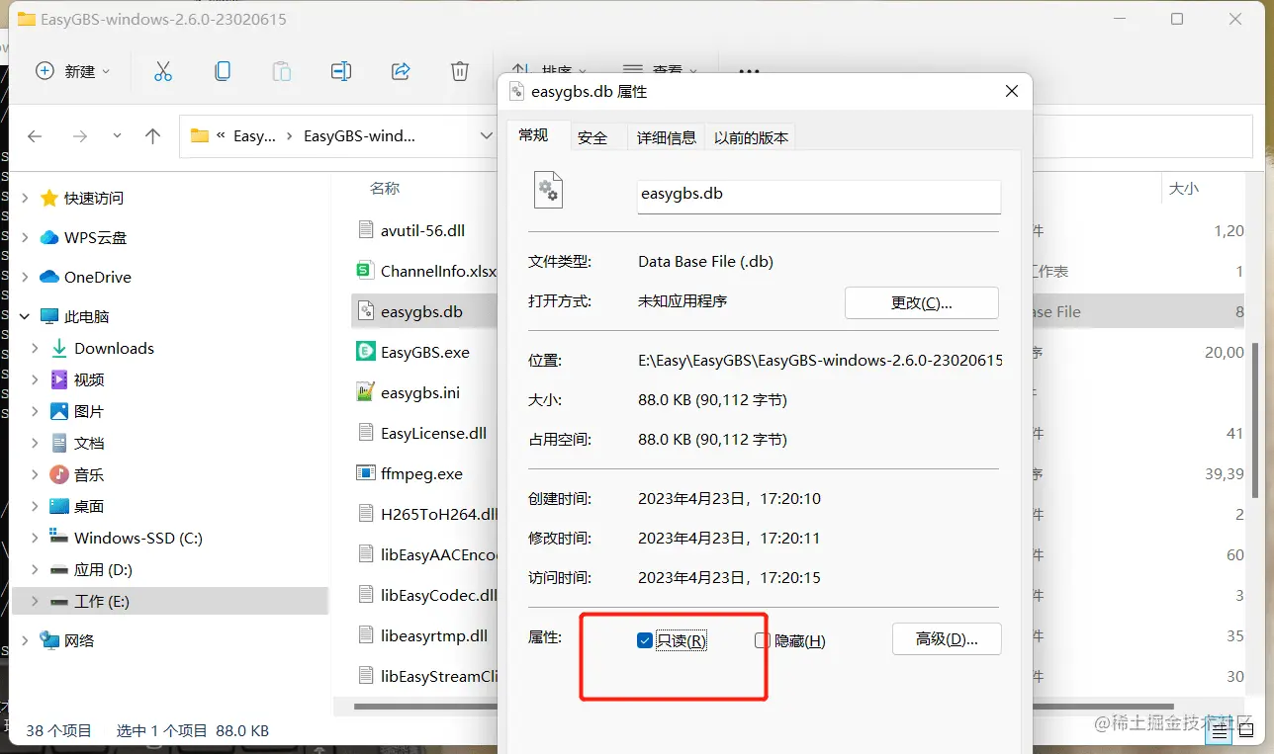The width and height of the screenshot is (1274, 754).
Task: Click the easygbs.db file icon in list
Action: click(x=365, y=311)
